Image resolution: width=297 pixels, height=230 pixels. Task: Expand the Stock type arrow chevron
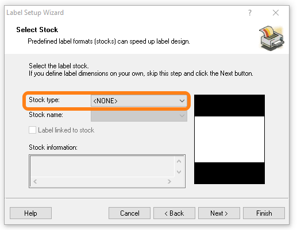tap(182, 101)
